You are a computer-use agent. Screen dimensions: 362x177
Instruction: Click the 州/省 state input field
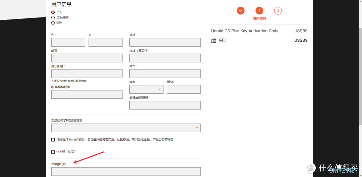point(184,89)
